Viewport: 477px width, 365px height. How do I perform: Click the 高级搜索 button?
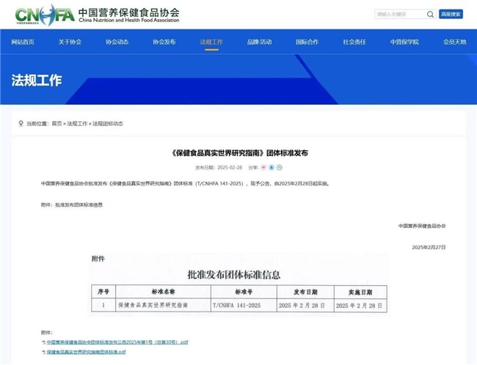(x=451, y=14)
